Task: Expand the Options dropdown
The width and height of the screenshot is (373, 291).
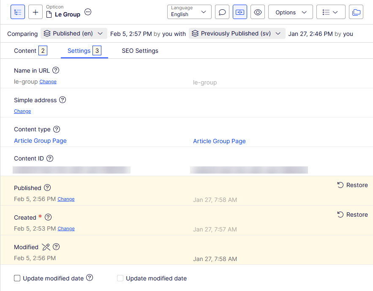Action: pos(291,12)
